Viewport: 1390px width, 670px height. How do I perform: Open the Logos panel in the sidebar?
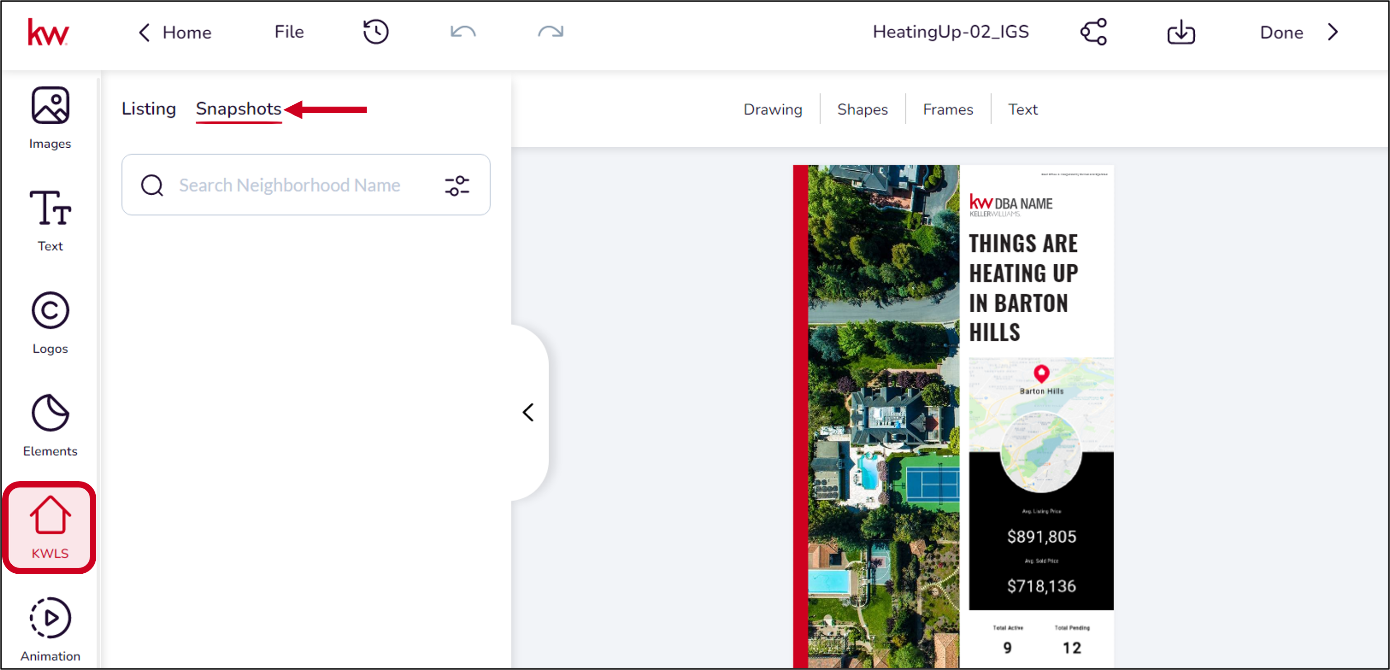pyautogui.click(x=50, y=323)
